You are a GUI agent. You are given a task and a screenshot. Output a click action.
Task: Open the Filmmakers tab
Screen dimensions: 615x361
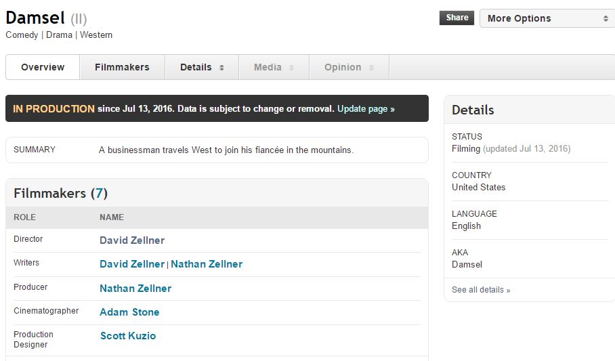(x=122, y=67)
